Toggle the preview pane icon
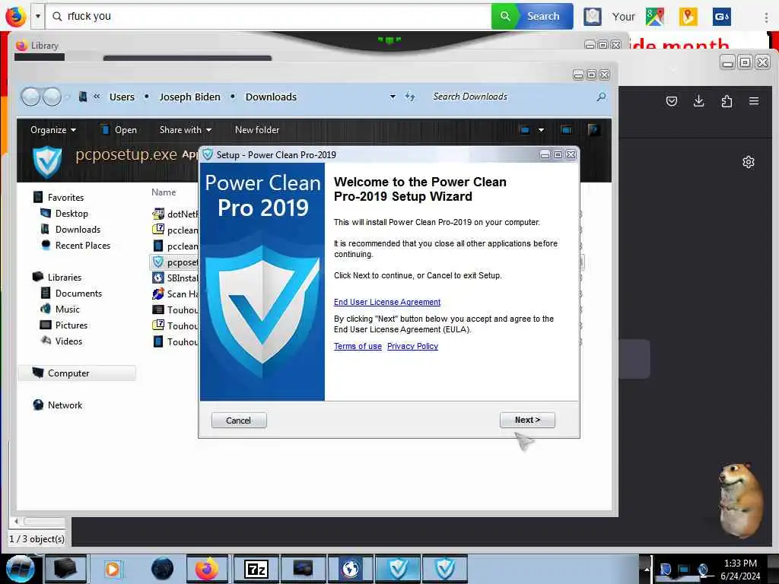 coord(566,129)
